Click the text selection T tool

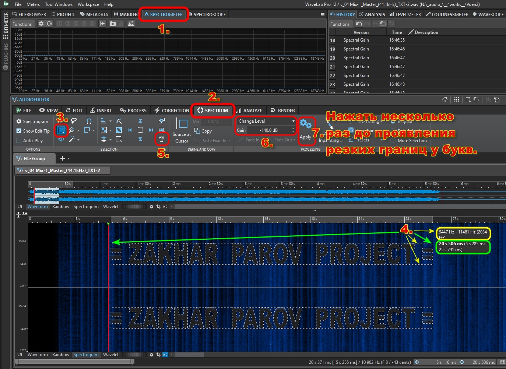click(x=161, y=139)
